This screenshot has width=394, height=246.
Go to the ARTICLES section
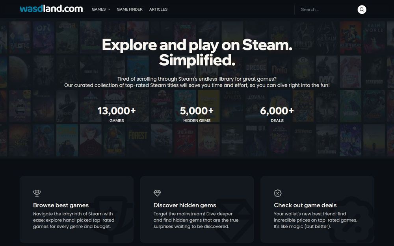[158, 9]
